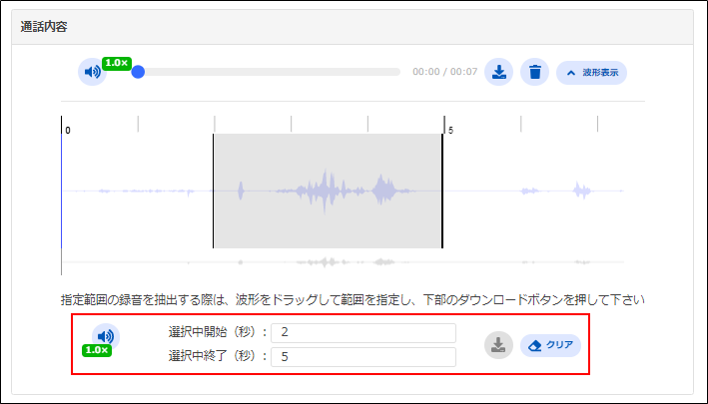This screenshot has height=404, width=708.
Task: Click the blue playback position handle
Action: tap(138, 72)
